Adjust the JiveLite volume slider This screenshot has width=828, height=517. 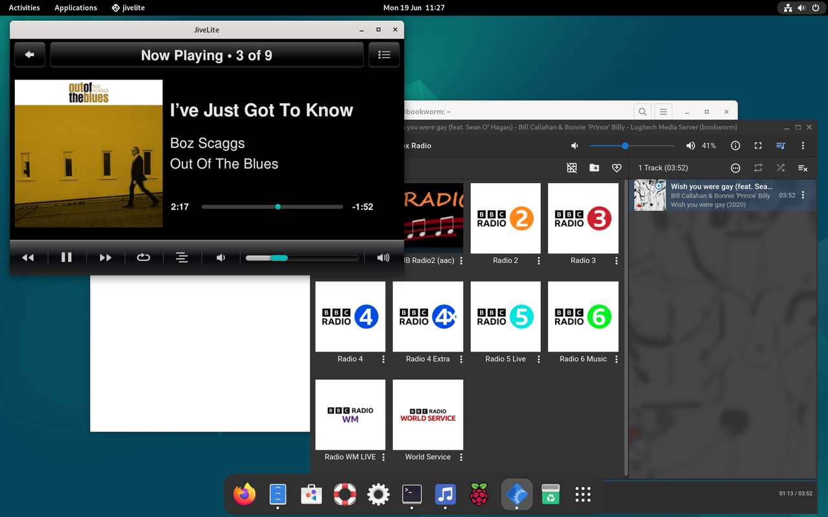[302, 258]
